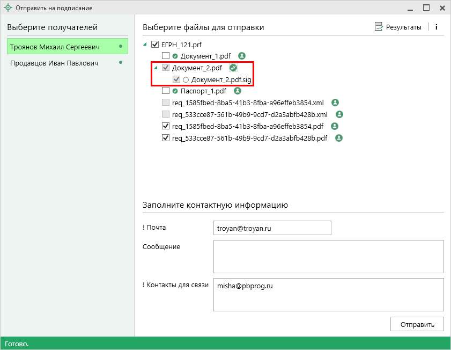
Task: Click the person icon beside Документ_1.pdf
Action: click(x=242, y=56)
